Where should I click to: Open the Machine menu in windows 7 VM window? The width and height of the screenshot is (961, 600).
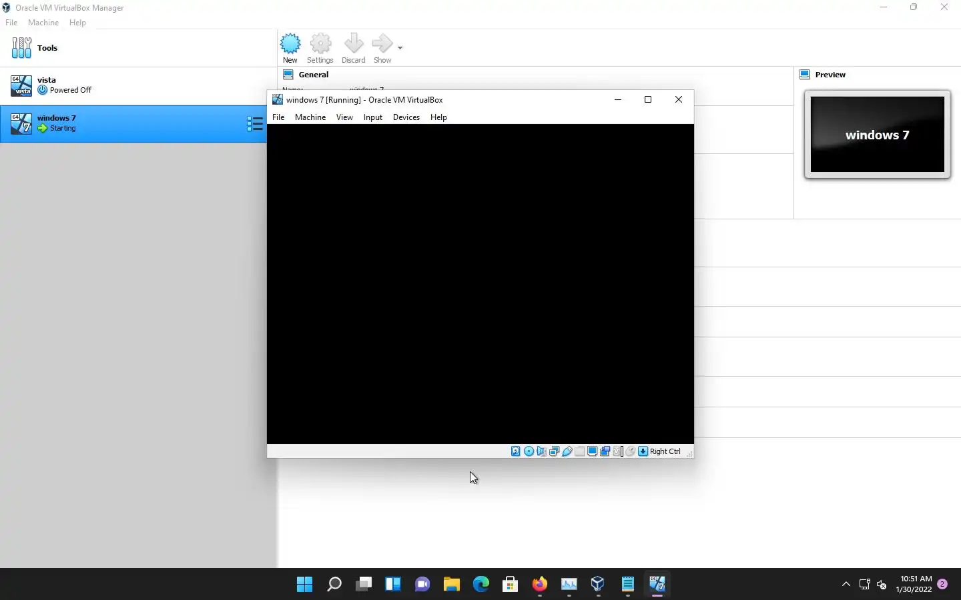point(310,117)
